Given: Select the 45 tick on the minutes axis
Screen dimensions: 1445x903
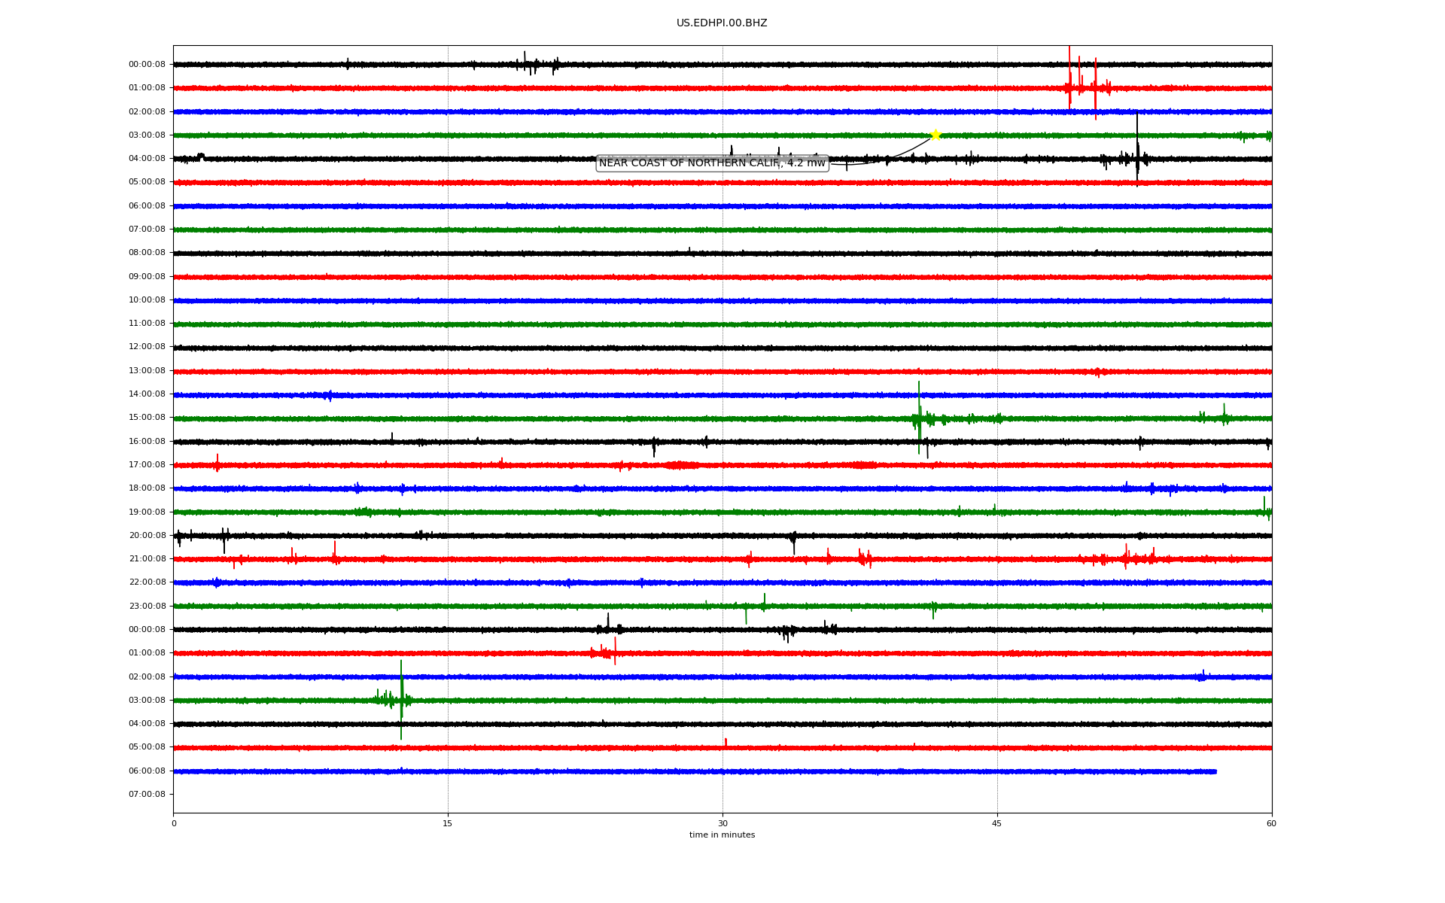Looking at the screenshot, I should click(x=997, y=823).
